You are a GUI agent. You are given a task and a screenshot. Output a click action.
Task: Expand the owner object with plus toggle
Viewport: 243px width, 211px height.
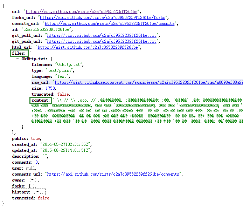click(x=8, y=180)
